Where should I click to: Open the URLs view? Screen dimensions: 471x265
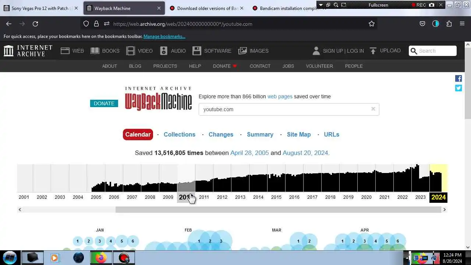click(332, 134)
